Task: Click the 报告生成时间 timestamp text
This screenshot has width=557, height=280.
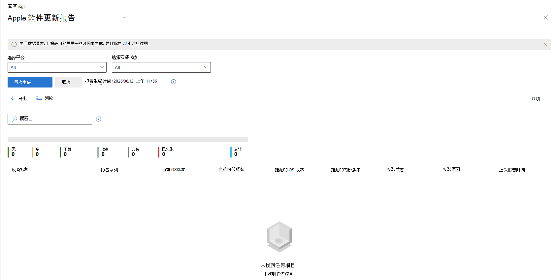Action: click(x=121, y=81)
